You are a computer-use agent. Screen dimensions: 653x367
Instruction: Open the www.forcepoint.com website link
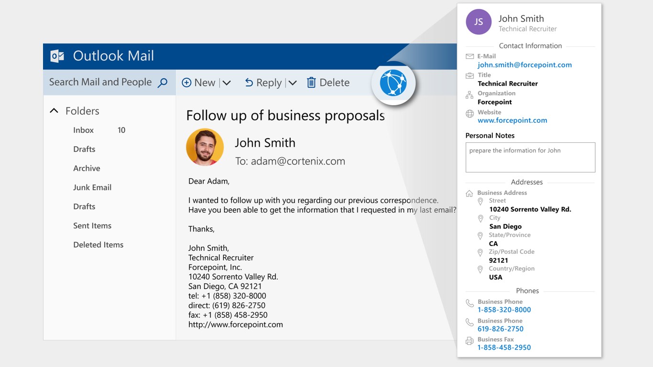tap(512, 120)
